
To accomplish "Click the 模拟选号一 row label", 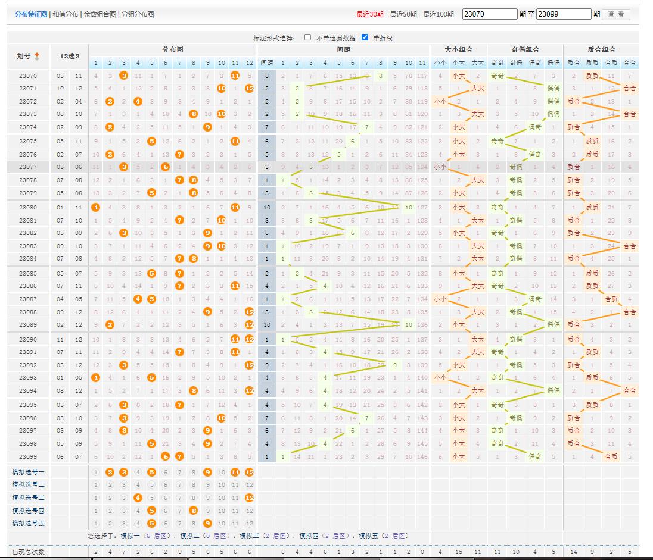I will tap(28, 472).
